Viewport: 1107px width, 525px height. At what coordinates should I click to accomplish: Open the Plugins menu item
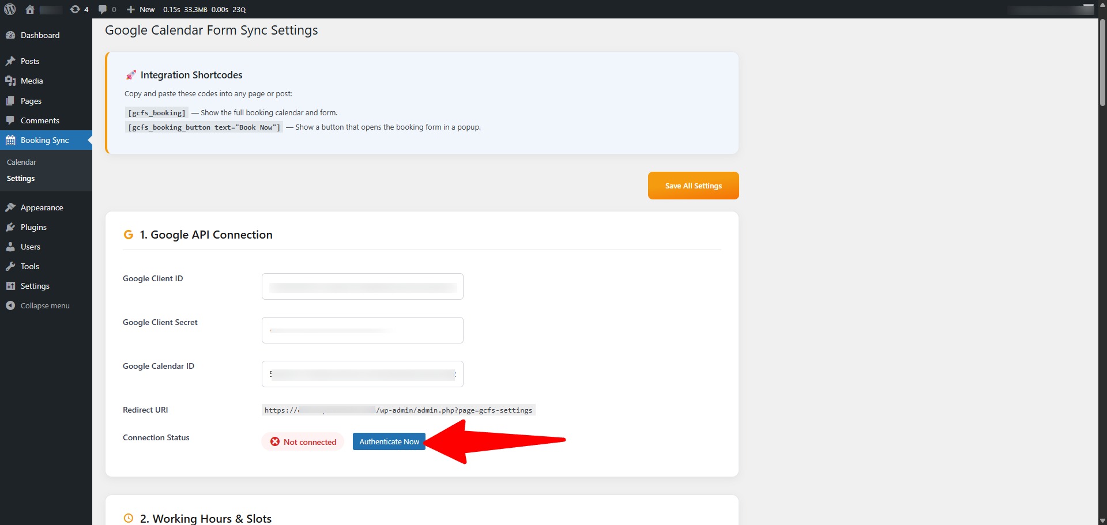[46, 227]
